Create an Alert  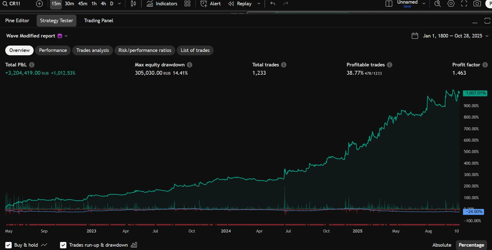point(211,4)
